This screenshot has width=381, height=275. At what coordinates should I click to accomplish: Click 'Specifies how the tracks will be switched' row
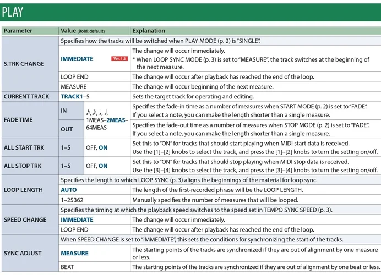(x=220, y=41)
